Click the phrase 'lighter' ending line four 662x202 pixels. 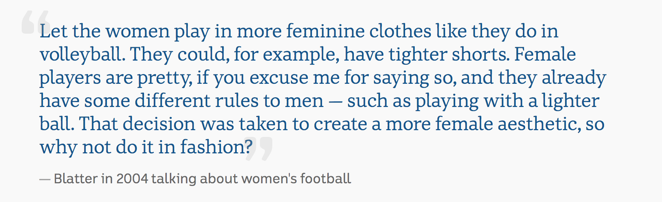click(571, 101)
